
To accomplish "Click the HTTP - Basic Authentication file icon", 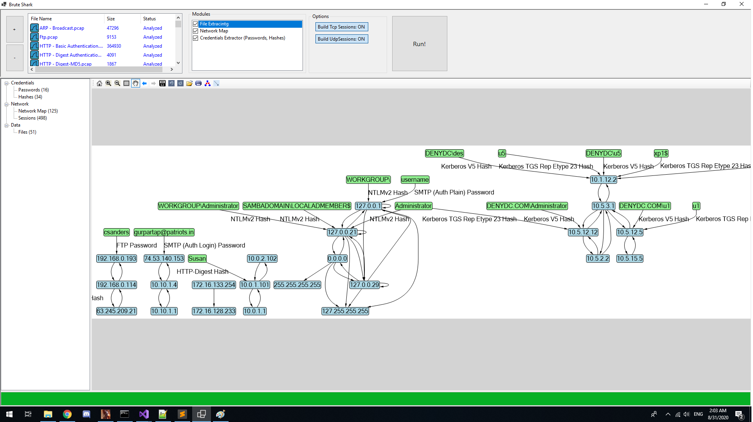I will point(34,46).
